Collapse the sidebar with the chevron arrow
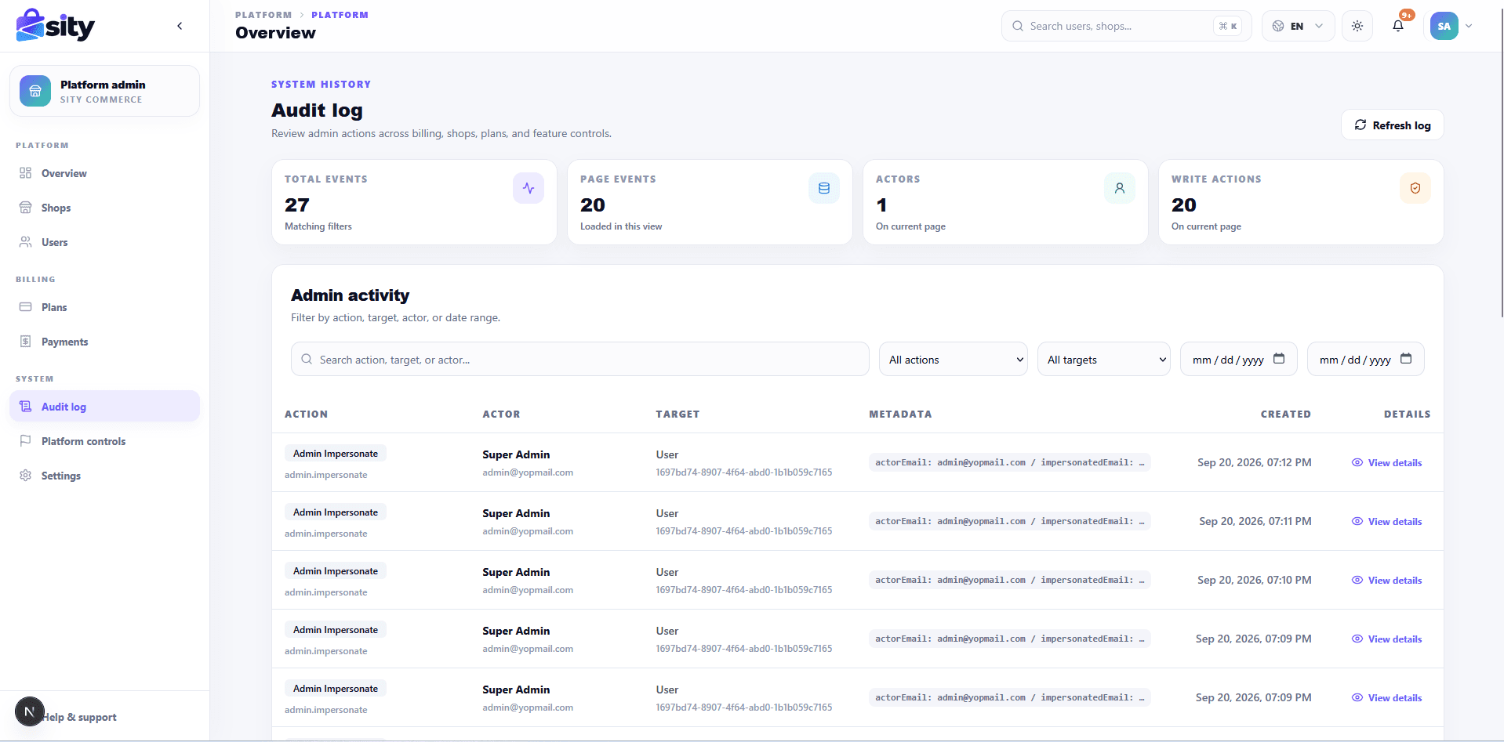This screenshot has width=1504, height=742. pyautogui.click(x=180, y=26)
